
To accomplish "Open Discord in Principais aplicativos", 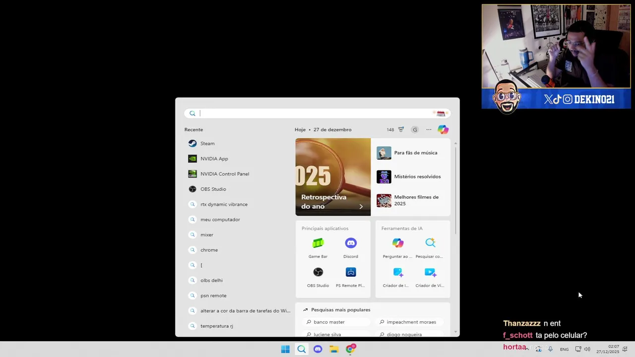I will [x=351, y=248].
